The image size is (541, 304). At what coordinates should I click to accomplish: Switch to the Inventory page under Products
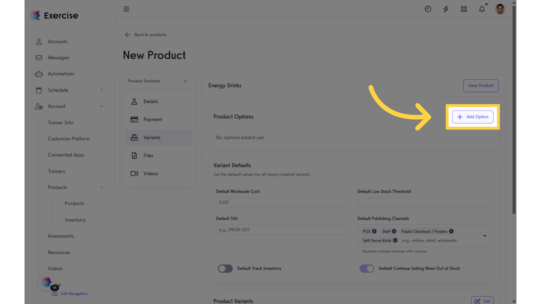75,220
